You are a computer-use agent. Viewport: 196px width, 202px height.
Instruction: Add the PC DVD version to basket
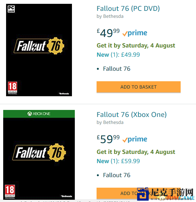click(138, 87)
